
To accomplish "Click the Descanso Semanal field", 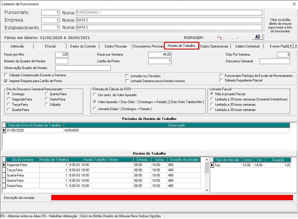I will [x=275, y=61].
